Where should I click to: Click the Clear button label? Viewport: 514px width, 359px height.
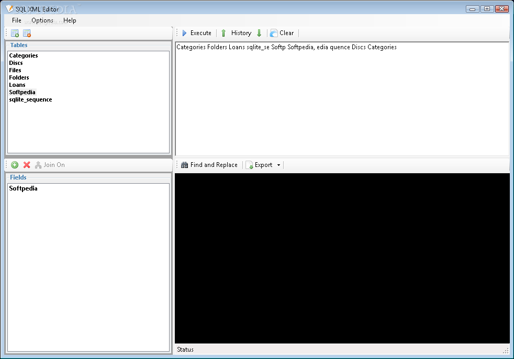tap(286, 33)
